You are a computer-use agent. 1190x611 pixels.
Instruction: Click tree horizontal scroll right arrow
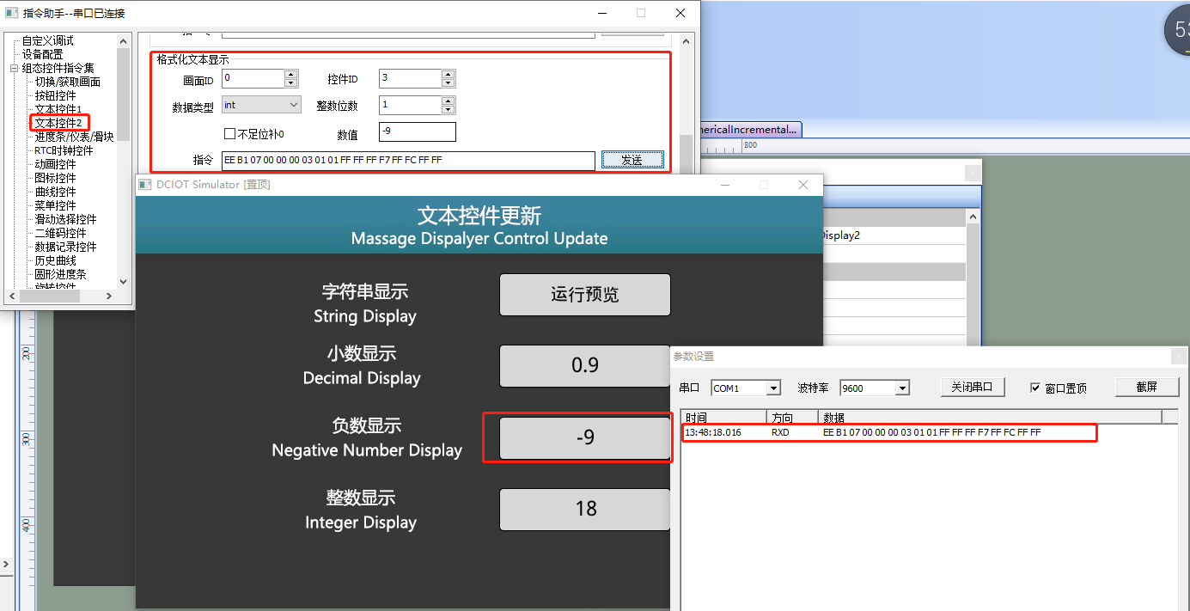click(x=109, y=296)
